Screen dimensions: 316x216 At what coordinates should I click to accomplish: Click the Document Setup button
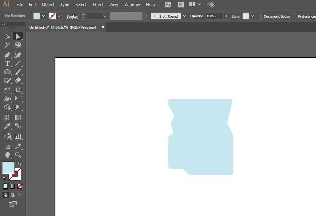(276, 16)
